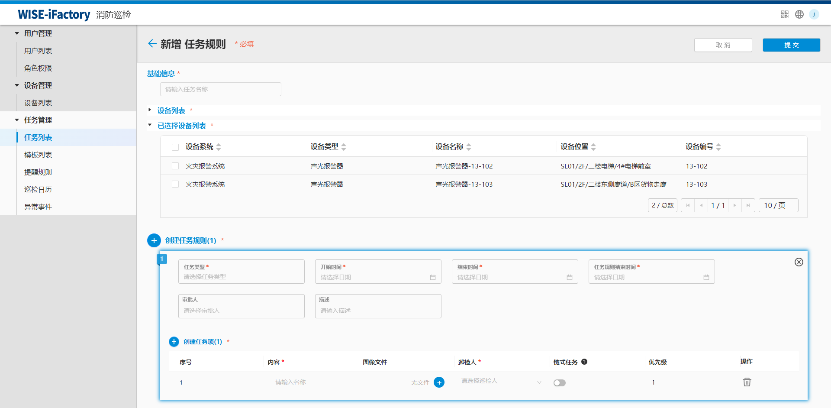The image size is (831, 408).
Task: Select checkbox for 声光报警器-13-102 row
Action: pos(175,166)
